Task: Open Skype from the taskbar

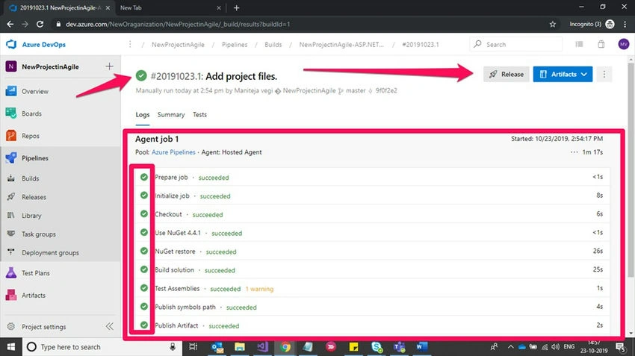Action: click(x=377, y=347)
